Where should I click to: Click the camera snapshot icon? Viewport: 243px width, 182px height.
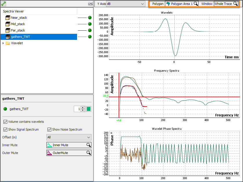point(90,4)
